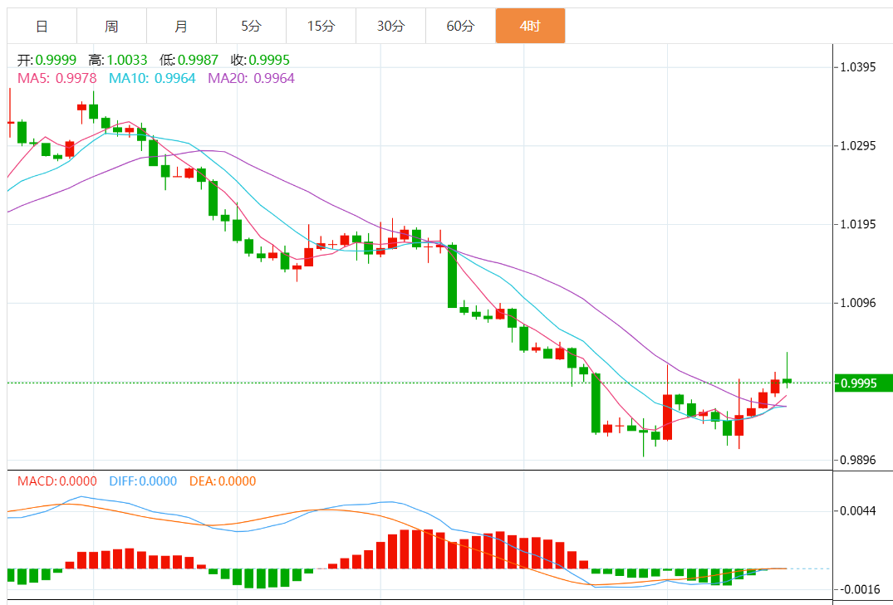893x605 pixels.
Task: Click the 开:0.9999 open price value
Action: [x=47, y=60]
